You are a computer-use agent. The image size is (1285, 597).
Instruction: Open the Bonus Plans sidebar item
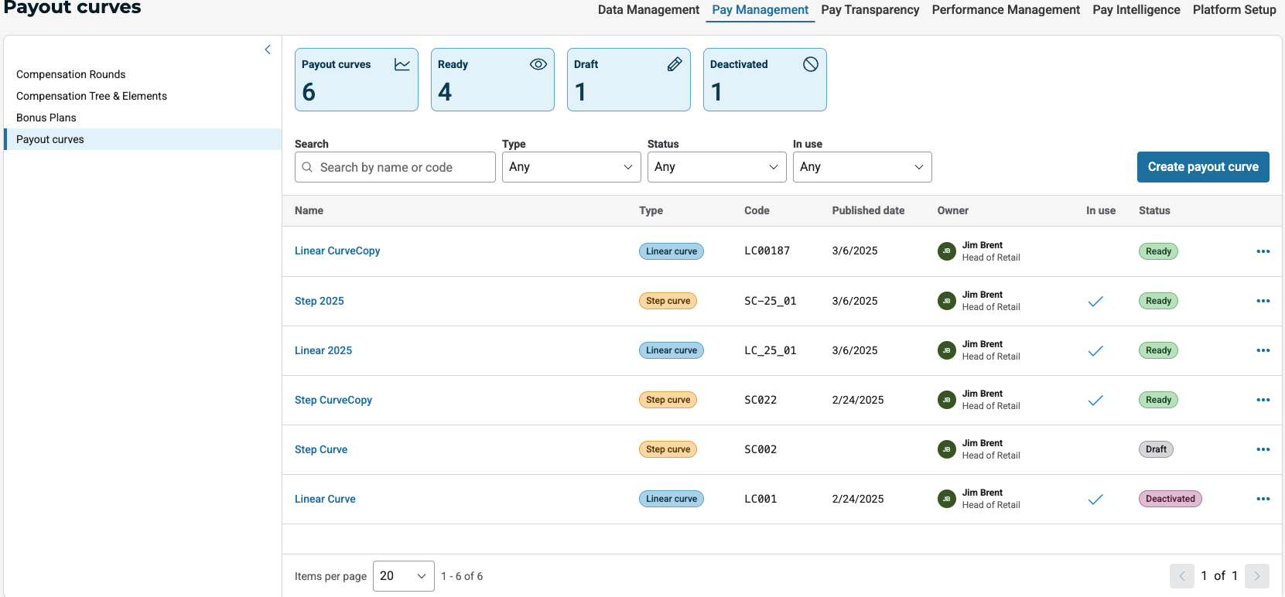coord(46,118)
